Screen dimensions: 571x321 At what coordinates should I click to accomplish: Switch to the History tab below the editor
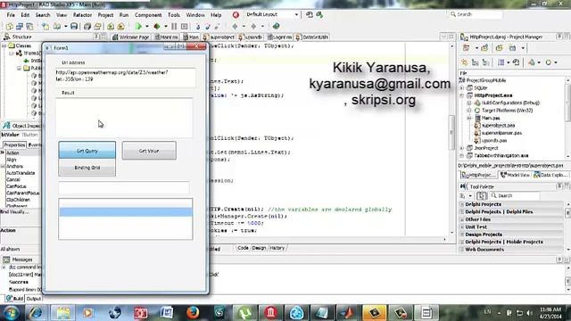[277, 248]
